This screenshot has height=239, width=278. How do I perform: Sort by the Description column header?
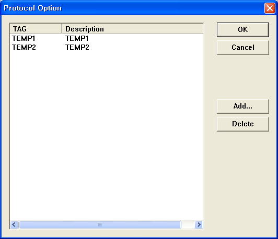tap(133, 29)
